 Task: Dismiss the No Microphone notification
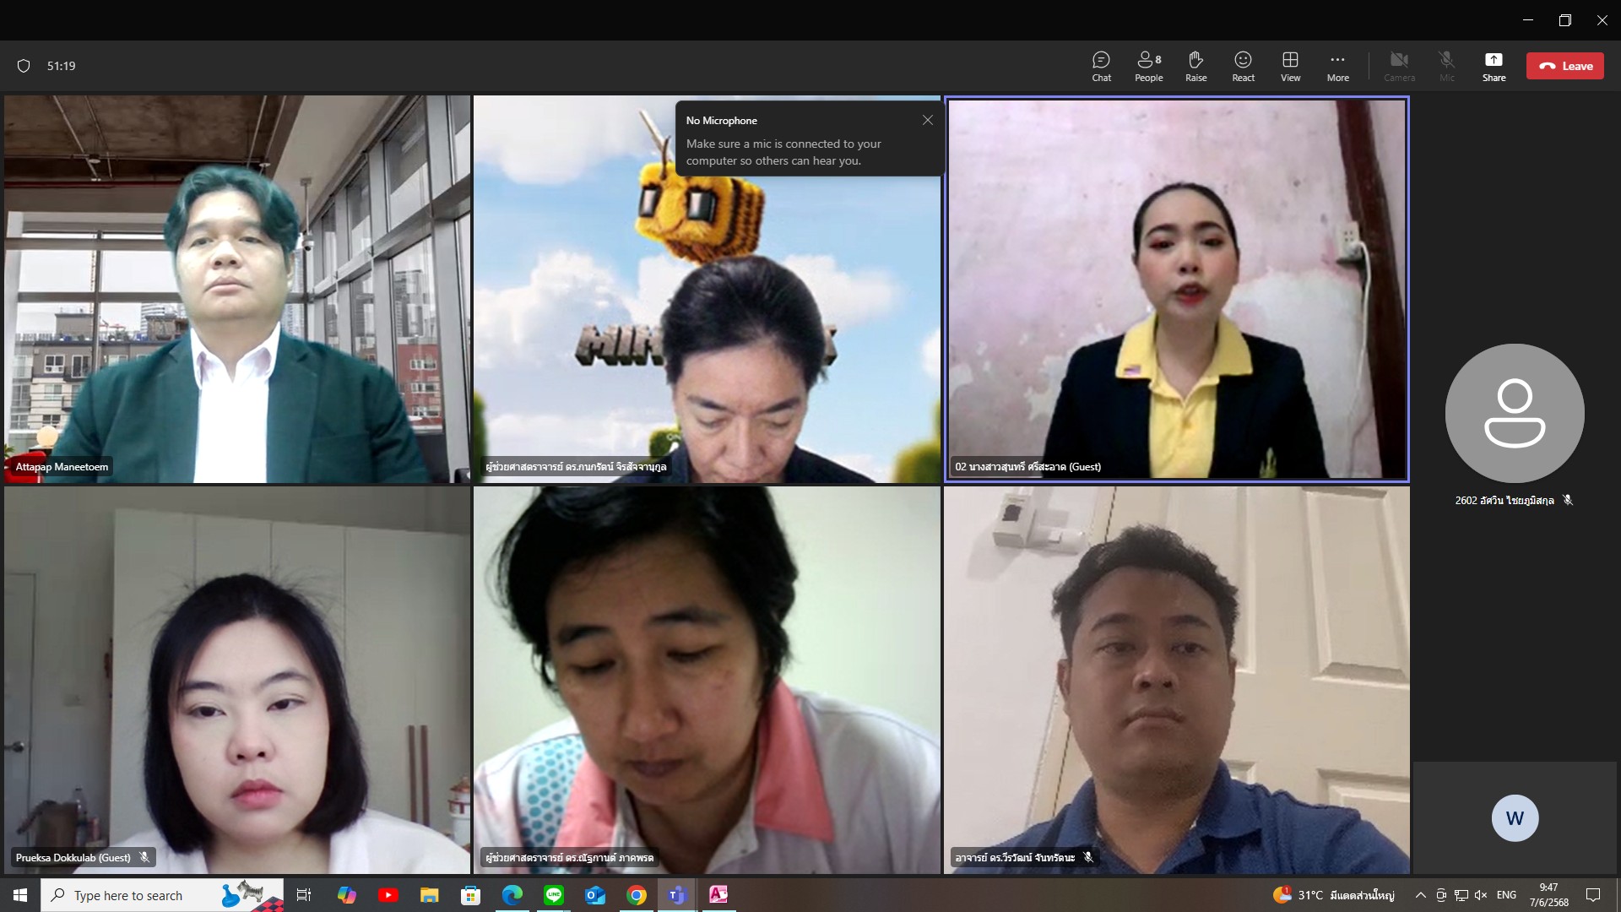pos(927,120)
